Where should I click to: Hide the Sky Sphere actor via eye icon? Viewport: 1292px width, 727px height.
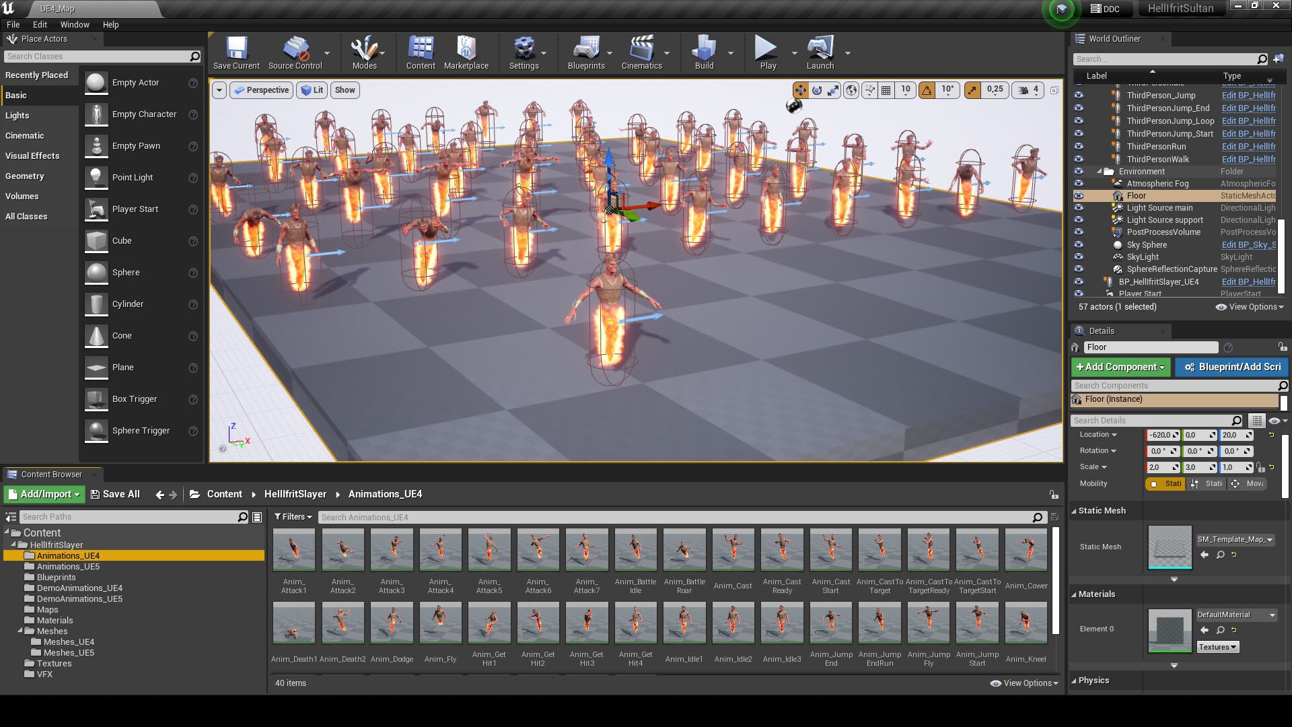pyautogui.click(x=1079, y=245)
